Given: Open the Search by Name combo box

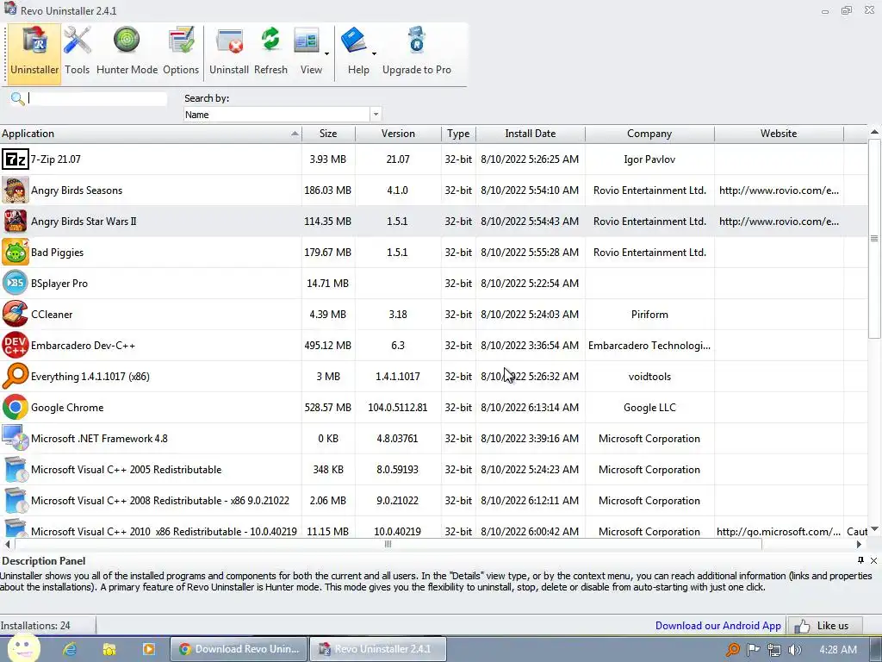Looking at the screenshot, I should tap(283, 115).
